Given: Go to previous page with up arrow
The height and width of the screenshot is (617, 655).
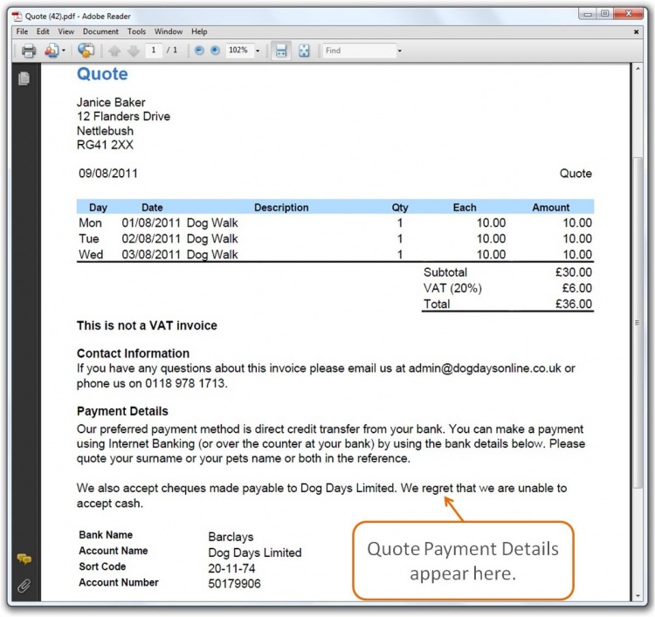Looking at the screenshot, I should pos(114,51).
